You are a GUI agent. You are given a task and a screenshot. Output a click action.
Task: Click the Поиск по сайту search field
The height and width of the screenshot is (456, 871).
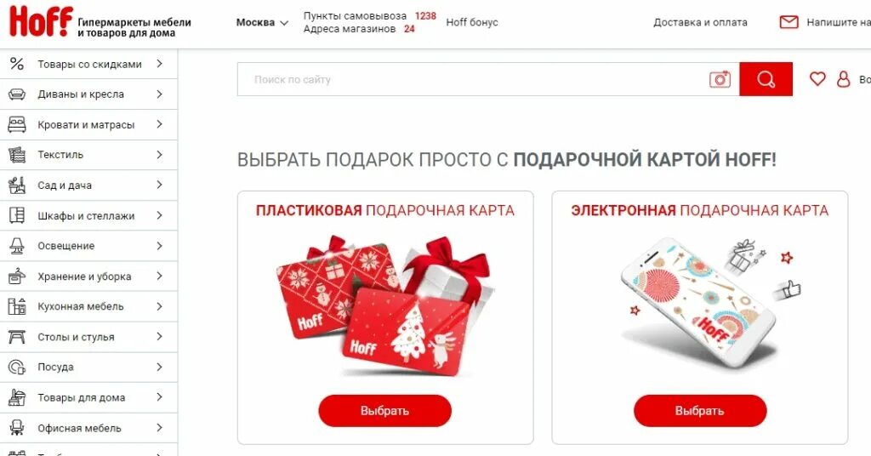[472, 79]
